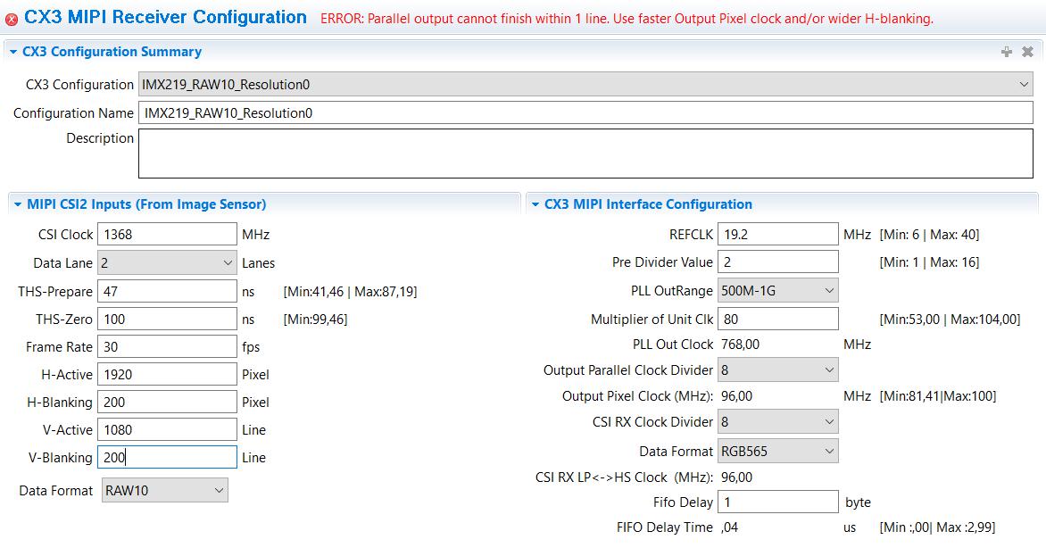
Task: Collapse CX3 MIPI Interface Configuration section
Action: 535,204
